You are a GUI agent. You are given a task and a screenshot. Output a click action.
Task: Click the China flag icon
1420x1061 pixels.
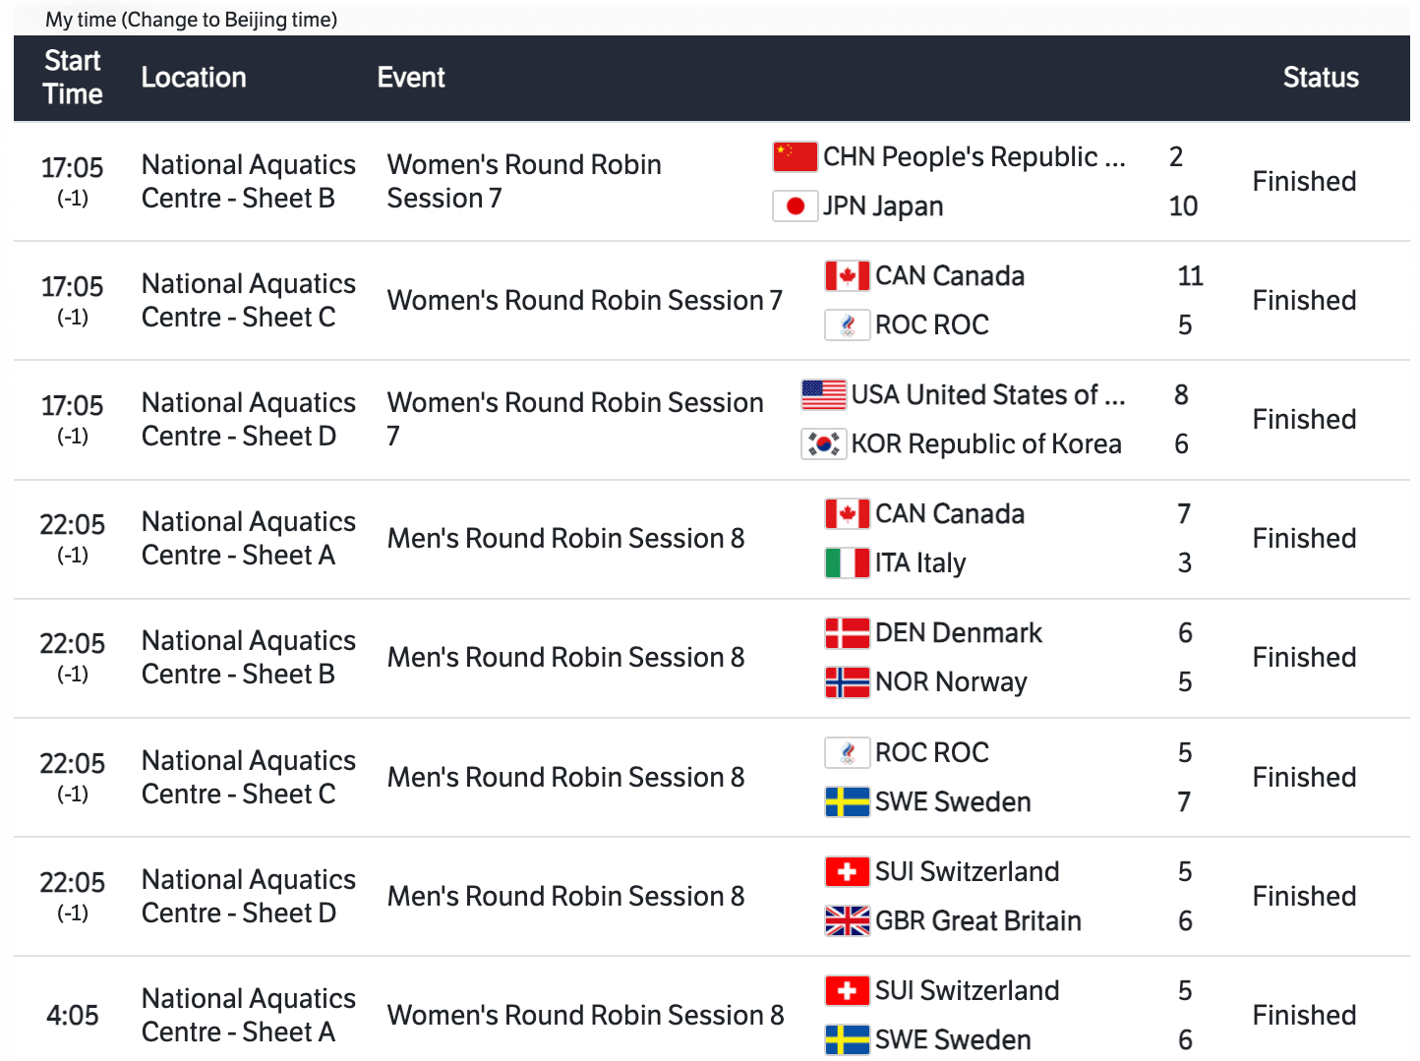(x=795, y=156)
